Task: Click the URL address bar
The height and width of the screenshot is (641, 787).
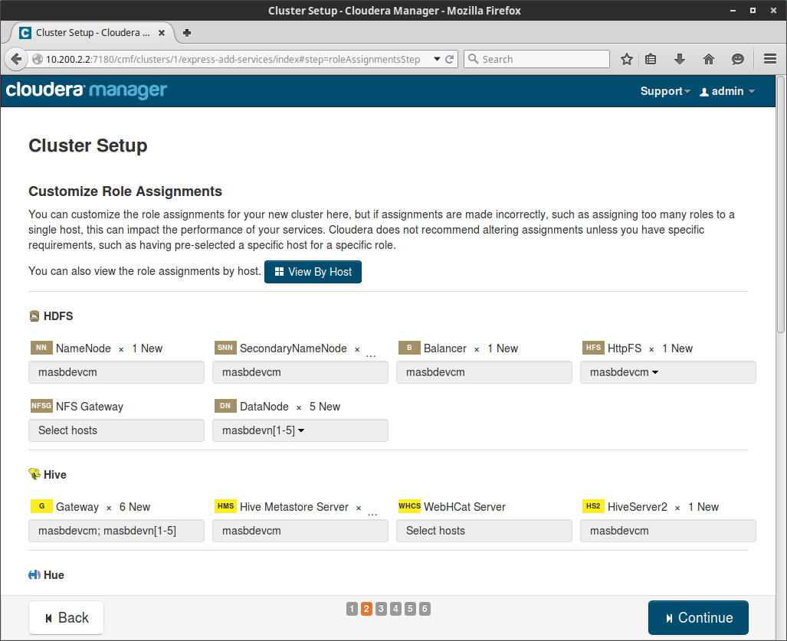Action: 233,59
